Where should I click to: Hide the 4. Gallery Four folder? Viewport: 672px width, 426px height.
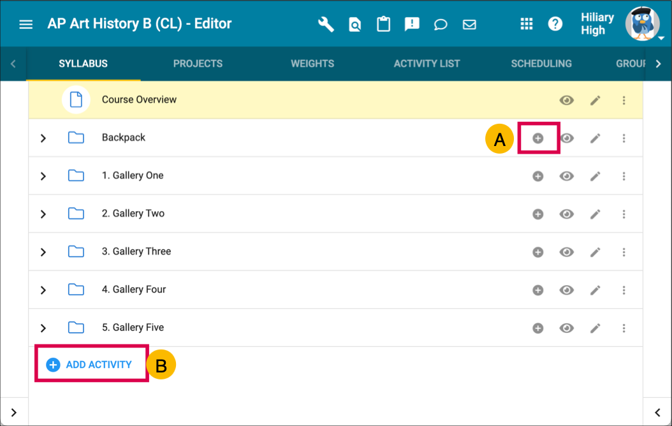click(x=567, y=290)
